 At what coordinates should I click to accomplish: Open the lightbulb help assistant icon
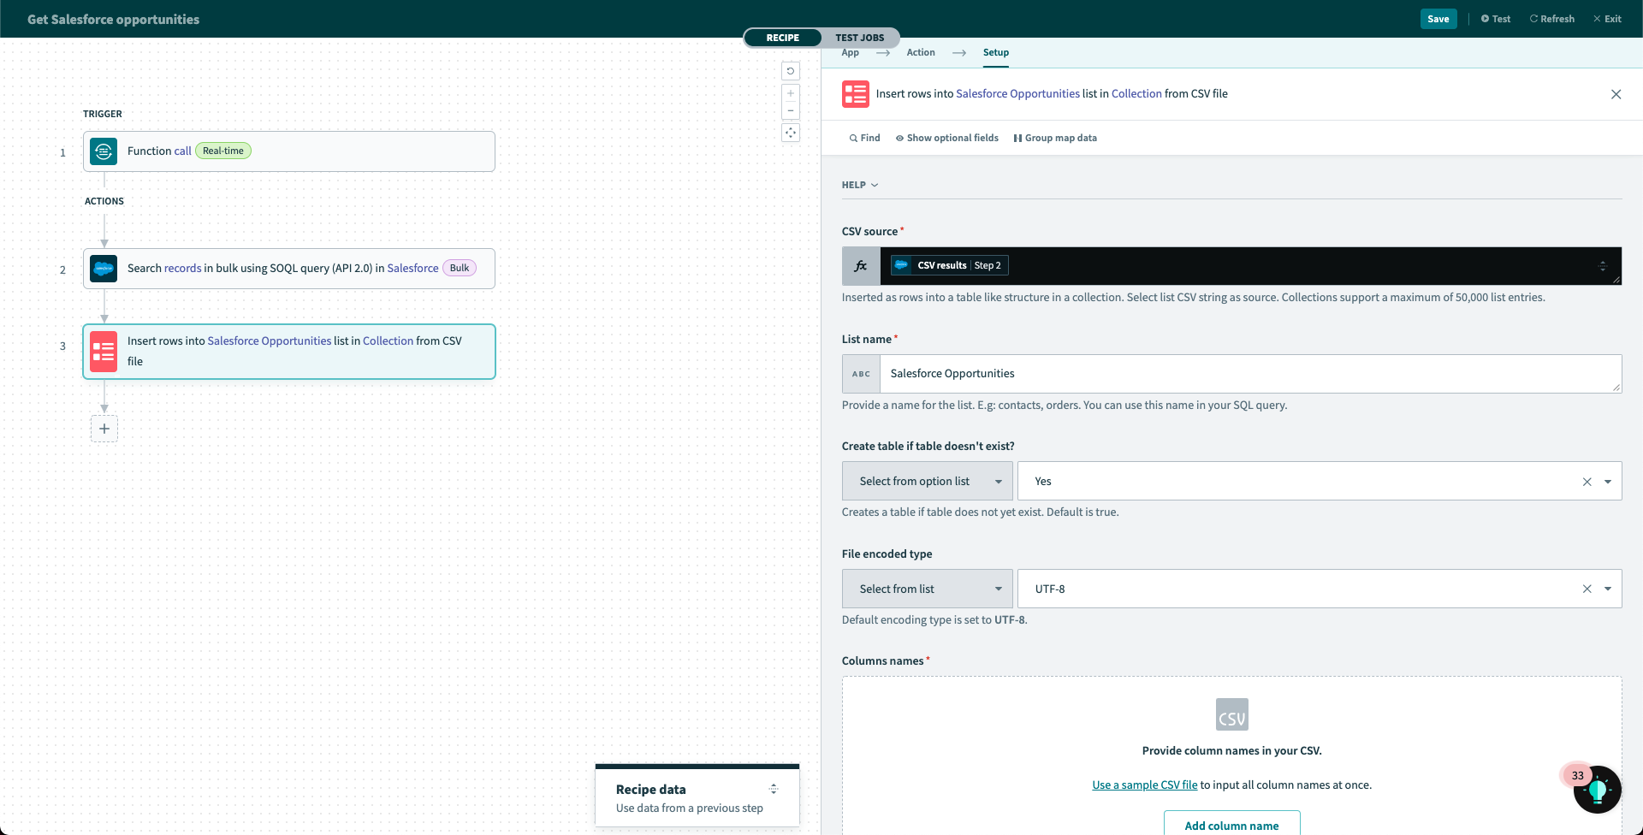coord(1597,790)
